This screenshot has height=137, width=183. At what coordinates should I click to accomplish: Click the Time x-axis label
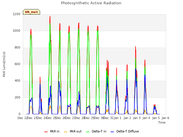pos(162,122)
